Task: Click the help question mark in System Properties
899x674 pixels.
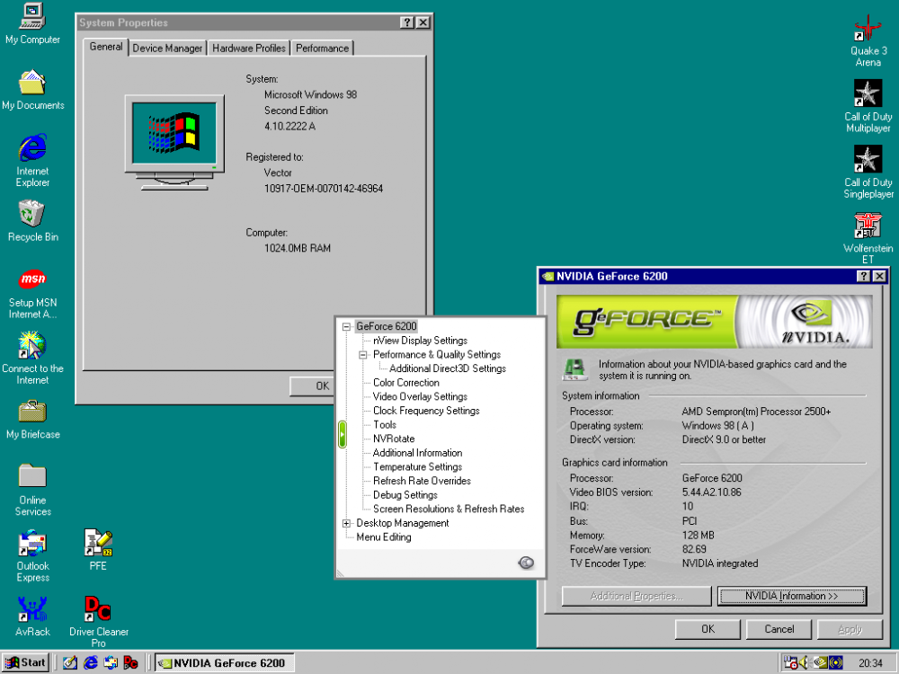Action: [x=406, y=22]
